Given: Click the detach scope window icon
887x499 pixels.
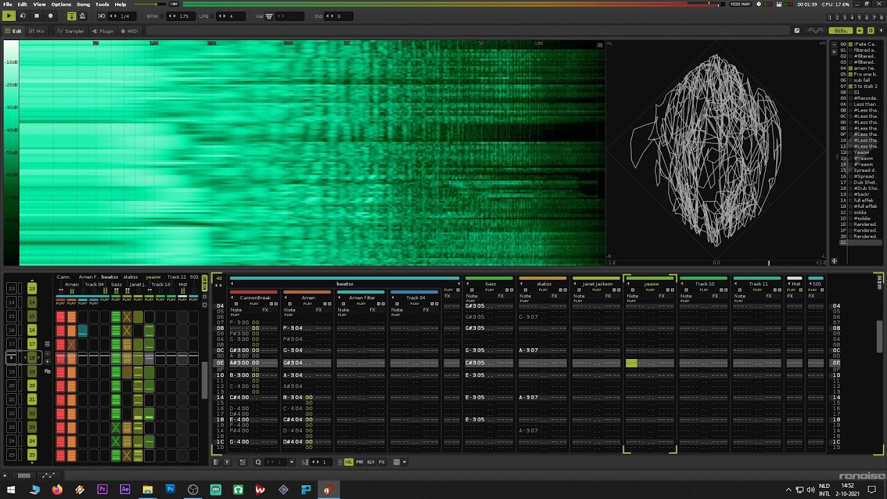Looking at the screenshot, I should [x=797, y=30].
